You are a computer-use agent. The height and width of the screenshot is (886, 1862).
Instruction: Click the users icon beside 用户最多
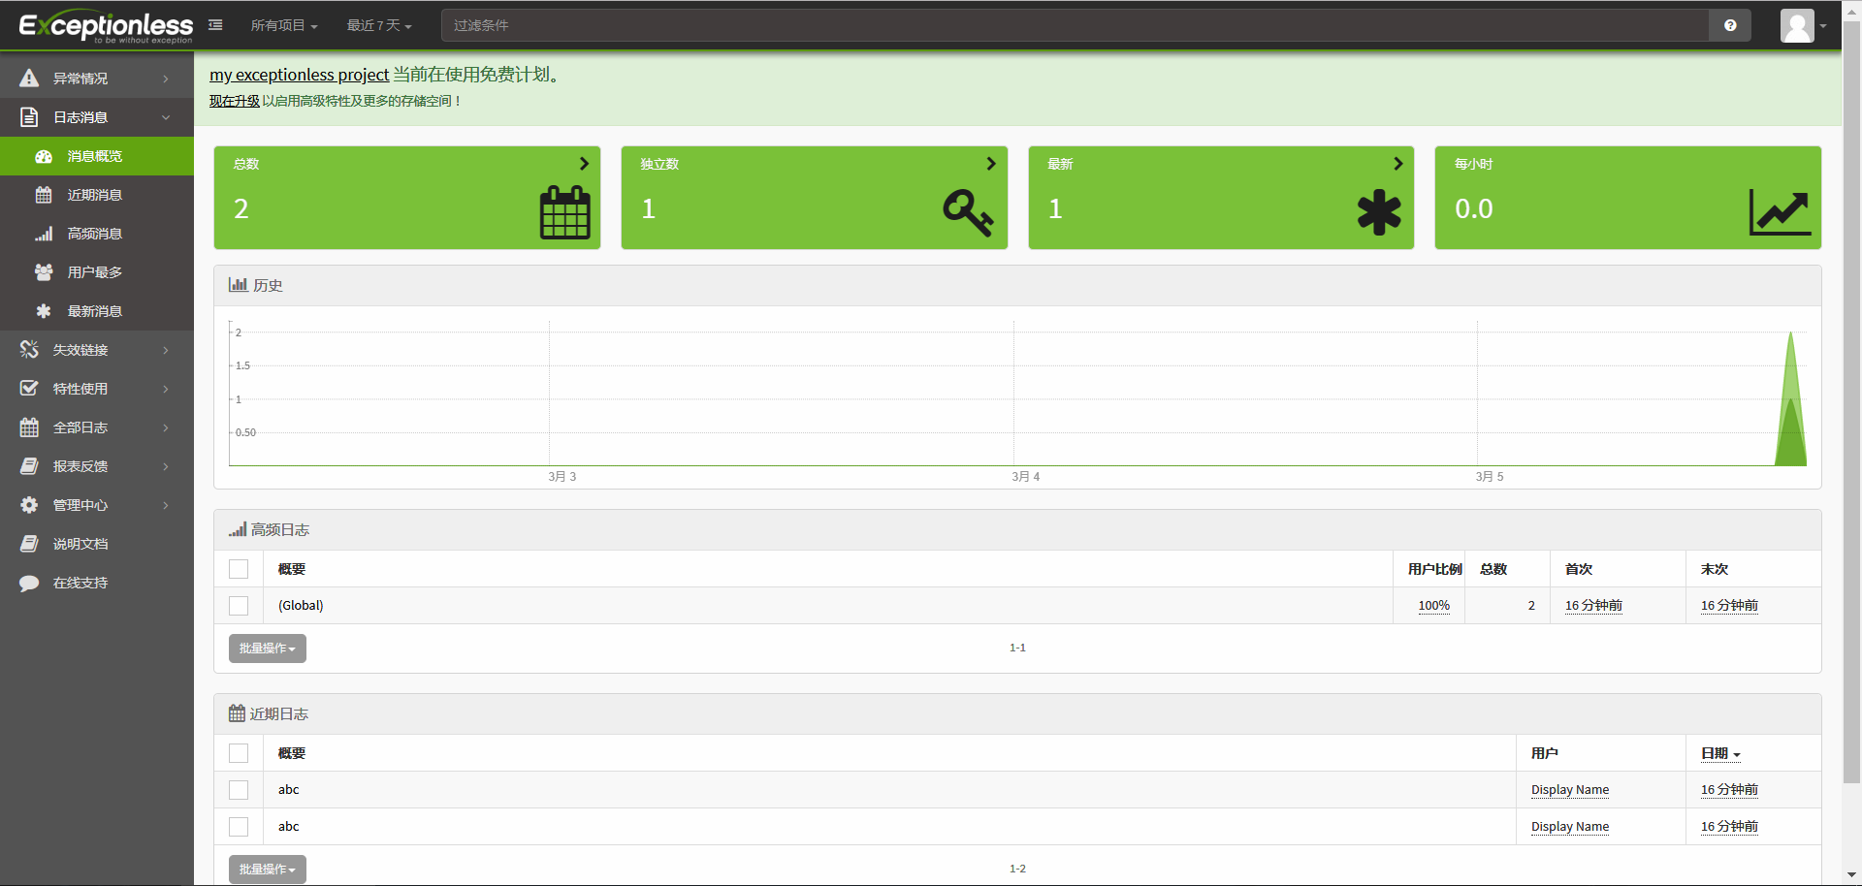[44, 272]
